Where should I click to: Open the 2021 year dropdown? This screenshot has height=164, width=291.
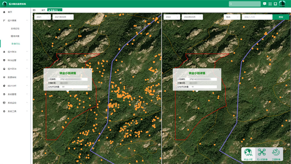(x=41, y=17)
